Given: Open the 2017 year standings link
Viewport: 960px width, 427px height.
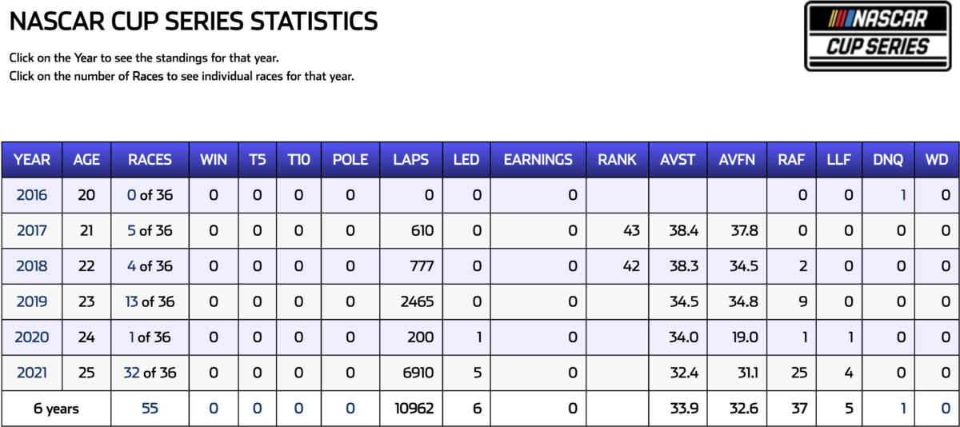Looking at the screenshot, I should coord(32,230).
